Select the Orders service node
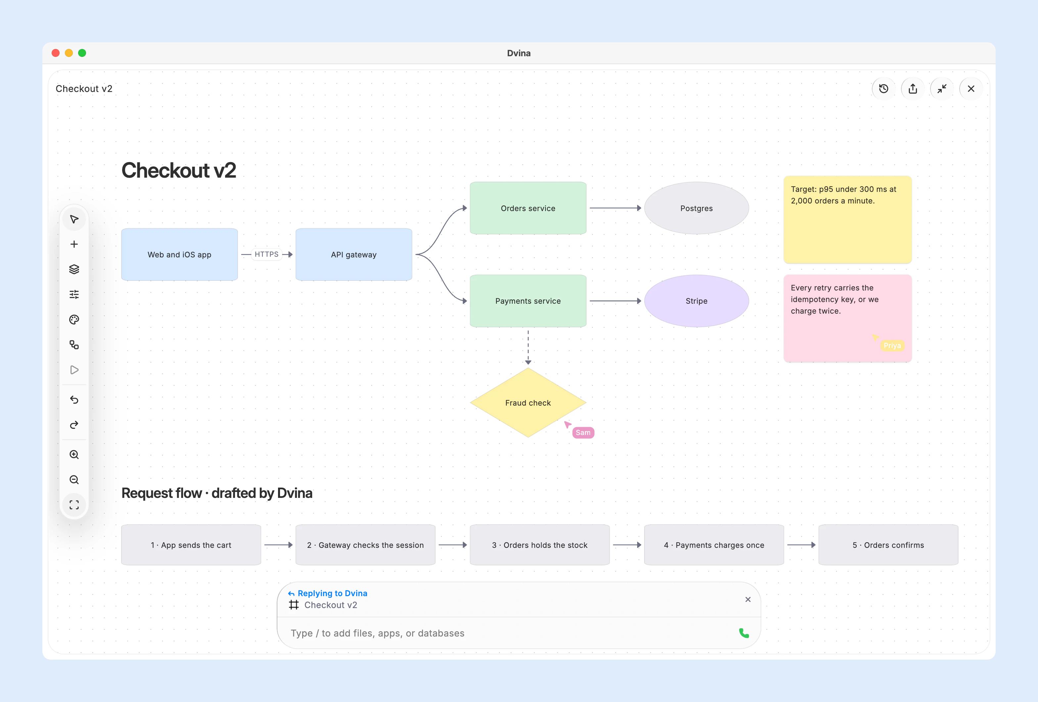Screen dimensions: 1038x702 pos(528,208)
